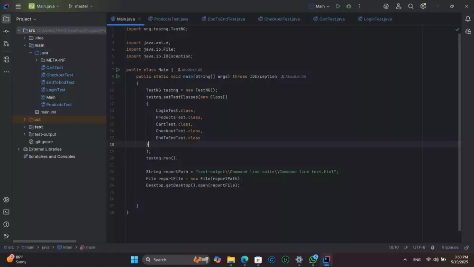Select EndToEndTest in project tree

60,82
